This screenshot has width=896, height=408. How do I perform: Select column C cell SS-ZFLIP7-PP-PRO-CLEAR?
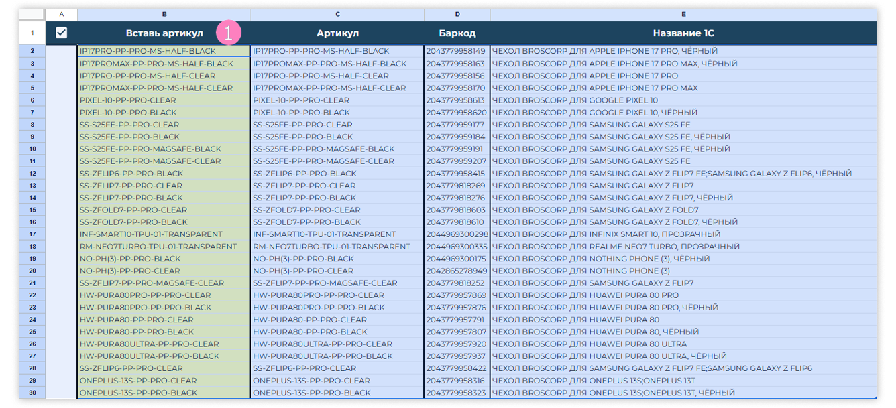pyautogui.click(x=337, y=186)
